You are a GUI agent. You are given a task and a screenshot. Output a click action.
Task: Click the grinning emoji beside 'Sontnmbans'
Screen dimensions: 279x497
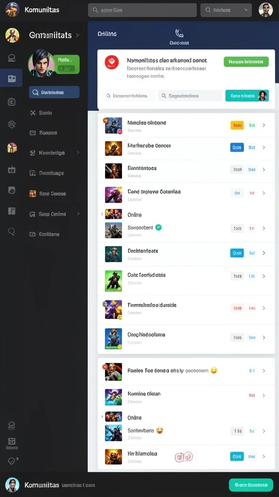coord(160,431)
